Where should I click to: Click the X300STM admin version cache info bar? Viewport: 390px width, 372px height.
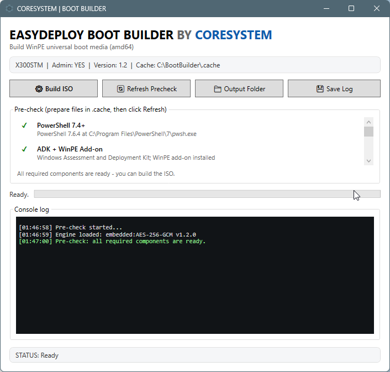click(195, 65)
